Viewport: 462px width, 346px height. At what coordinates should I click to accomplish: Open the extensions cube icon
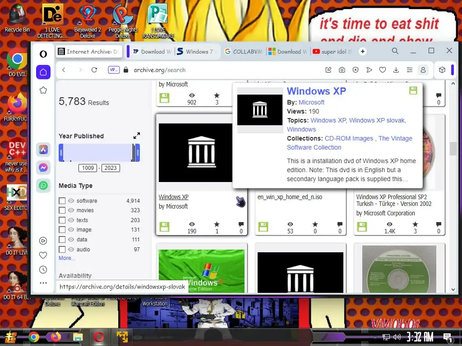pos(442,70)
